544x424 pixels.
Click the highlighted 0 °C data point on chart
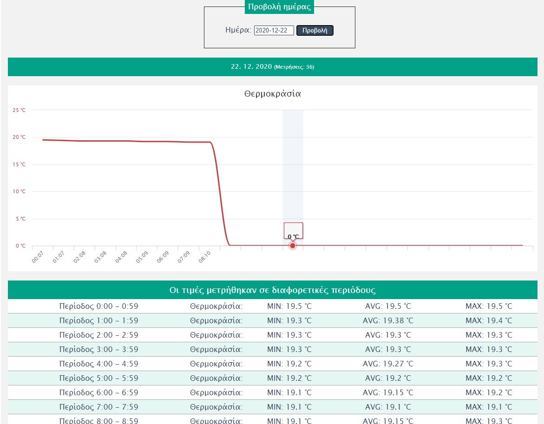pos(293,246)
